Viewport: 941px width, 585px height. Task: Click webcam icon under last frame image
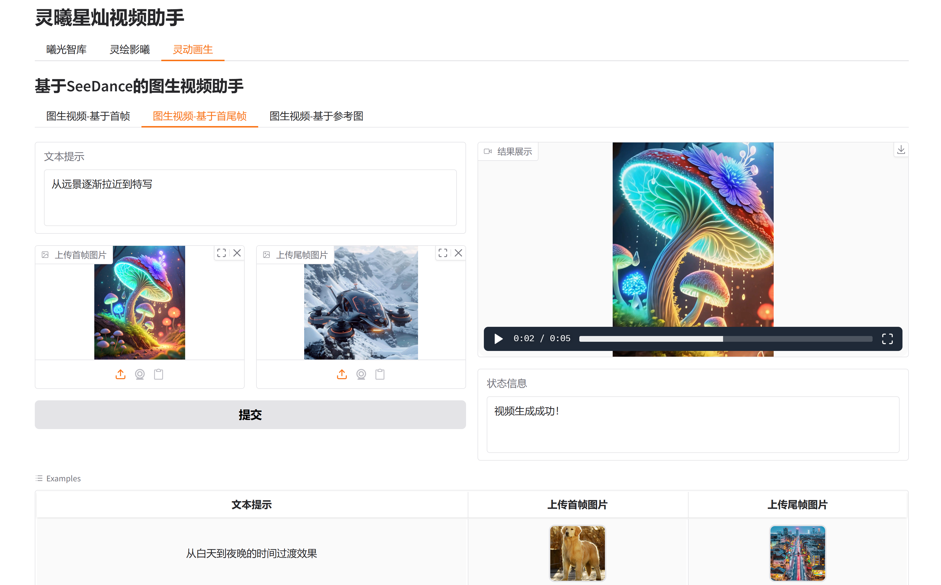(361, 374)
